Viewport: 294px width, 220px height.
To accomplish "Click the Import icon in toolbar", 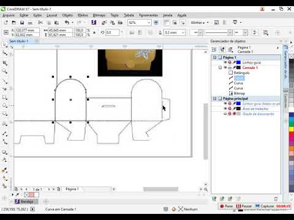I will [x=104, y=23].
